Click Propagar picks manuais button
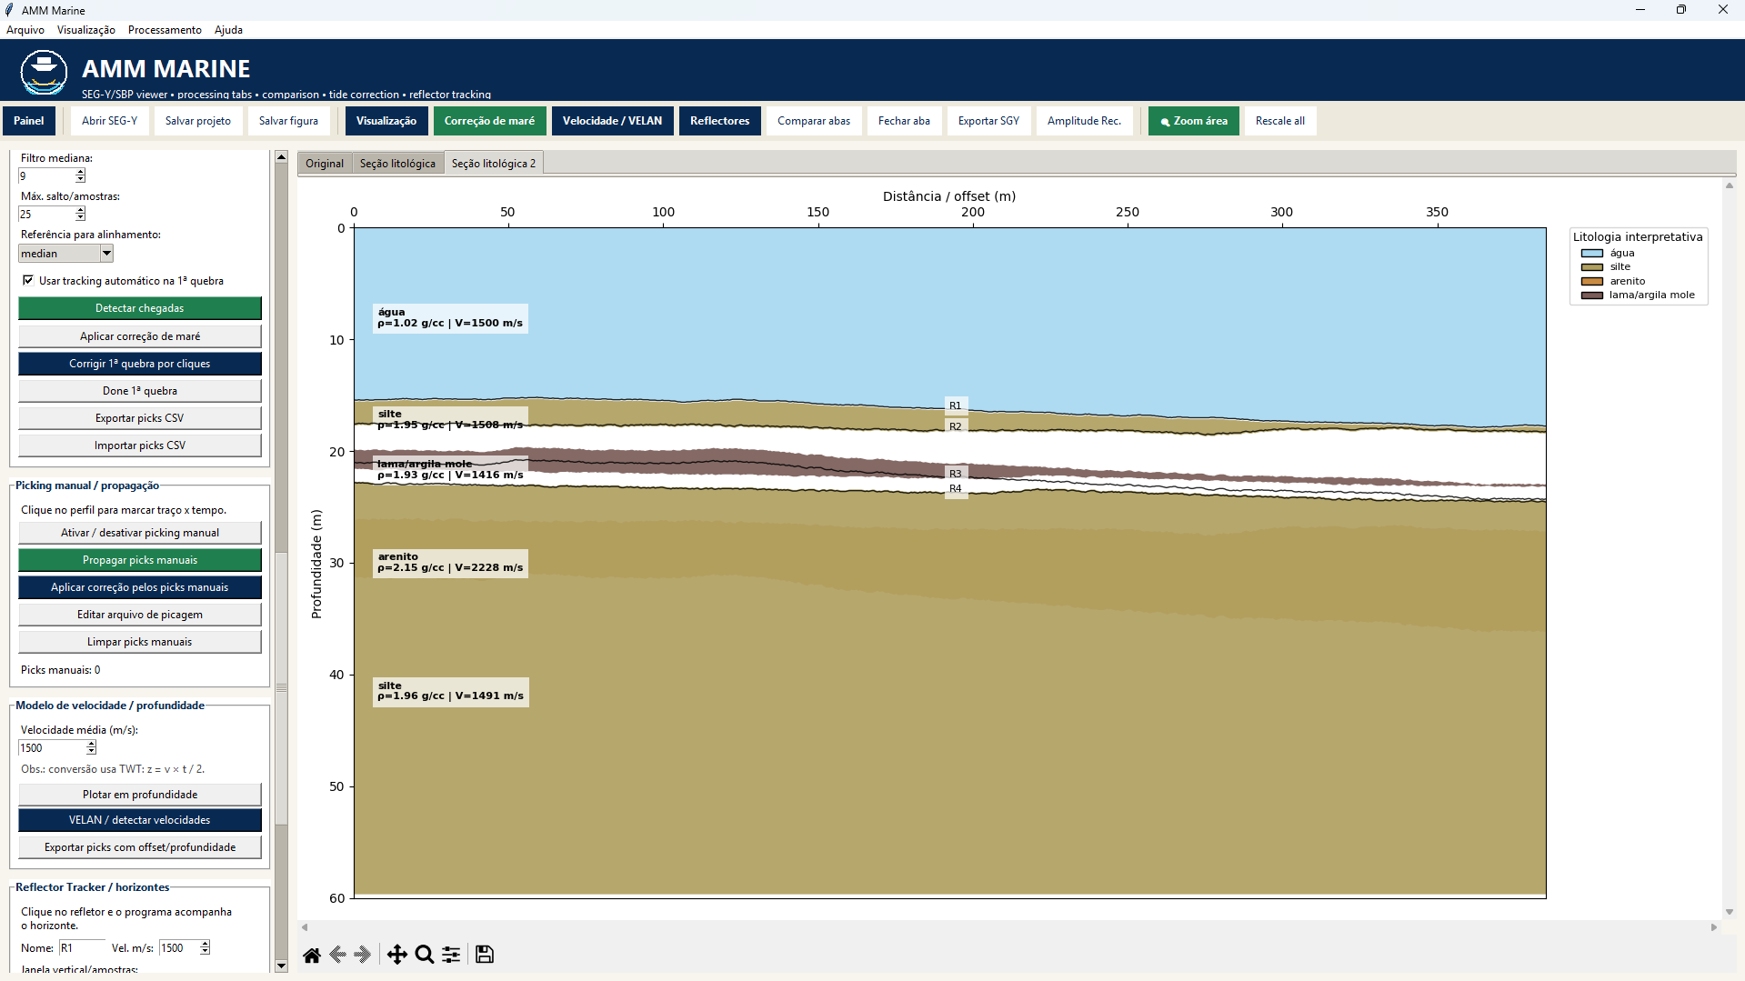 coord(140,560)
